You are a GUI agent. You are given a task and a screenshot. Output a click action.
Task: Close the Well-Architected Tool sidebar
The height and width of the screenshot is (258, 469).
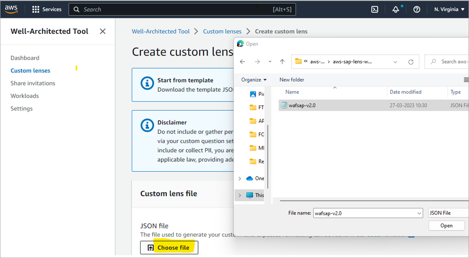pyautogui.click(x=103, y=31)
